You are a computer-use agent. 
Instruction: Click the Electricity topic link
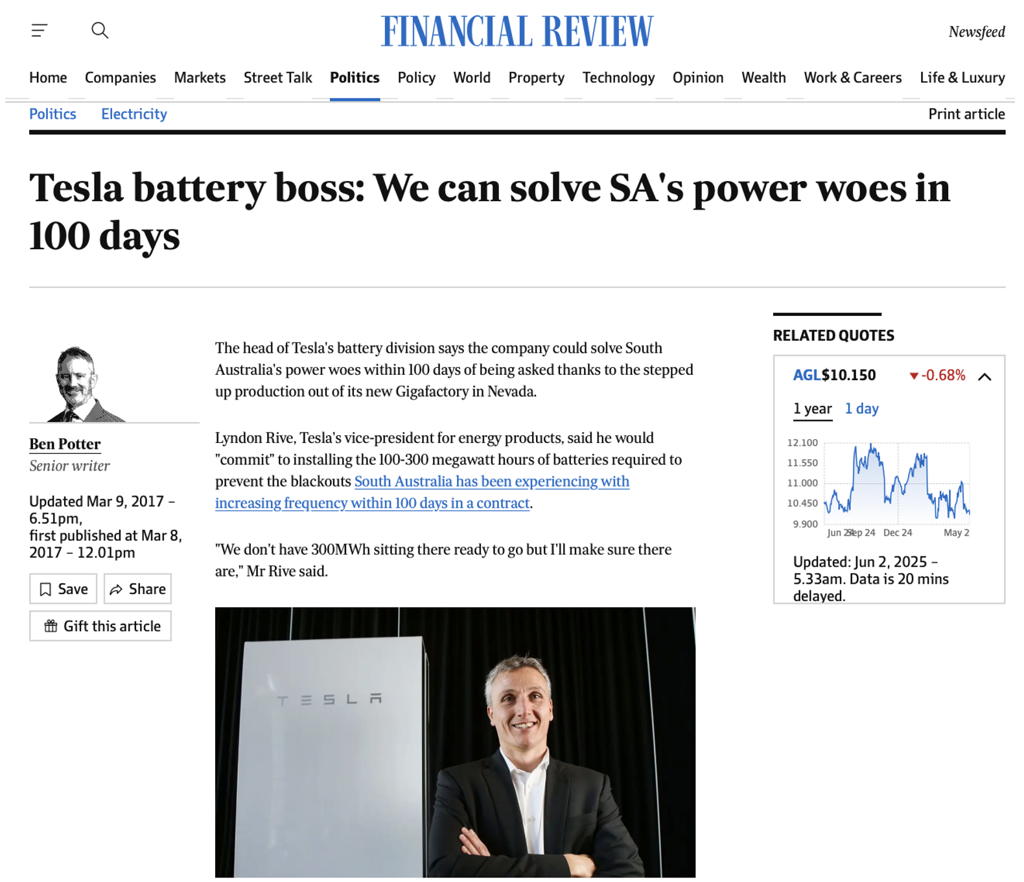[134, 114]
